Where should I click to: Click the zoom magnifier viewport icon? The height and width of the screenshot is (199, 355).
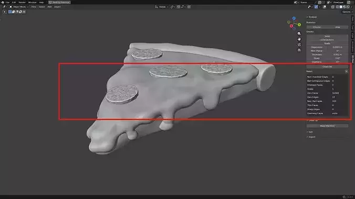coord(299,34)
